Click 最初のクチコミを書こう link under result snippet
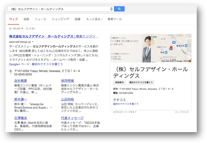The image size is (207, 143). pos(47,64)
